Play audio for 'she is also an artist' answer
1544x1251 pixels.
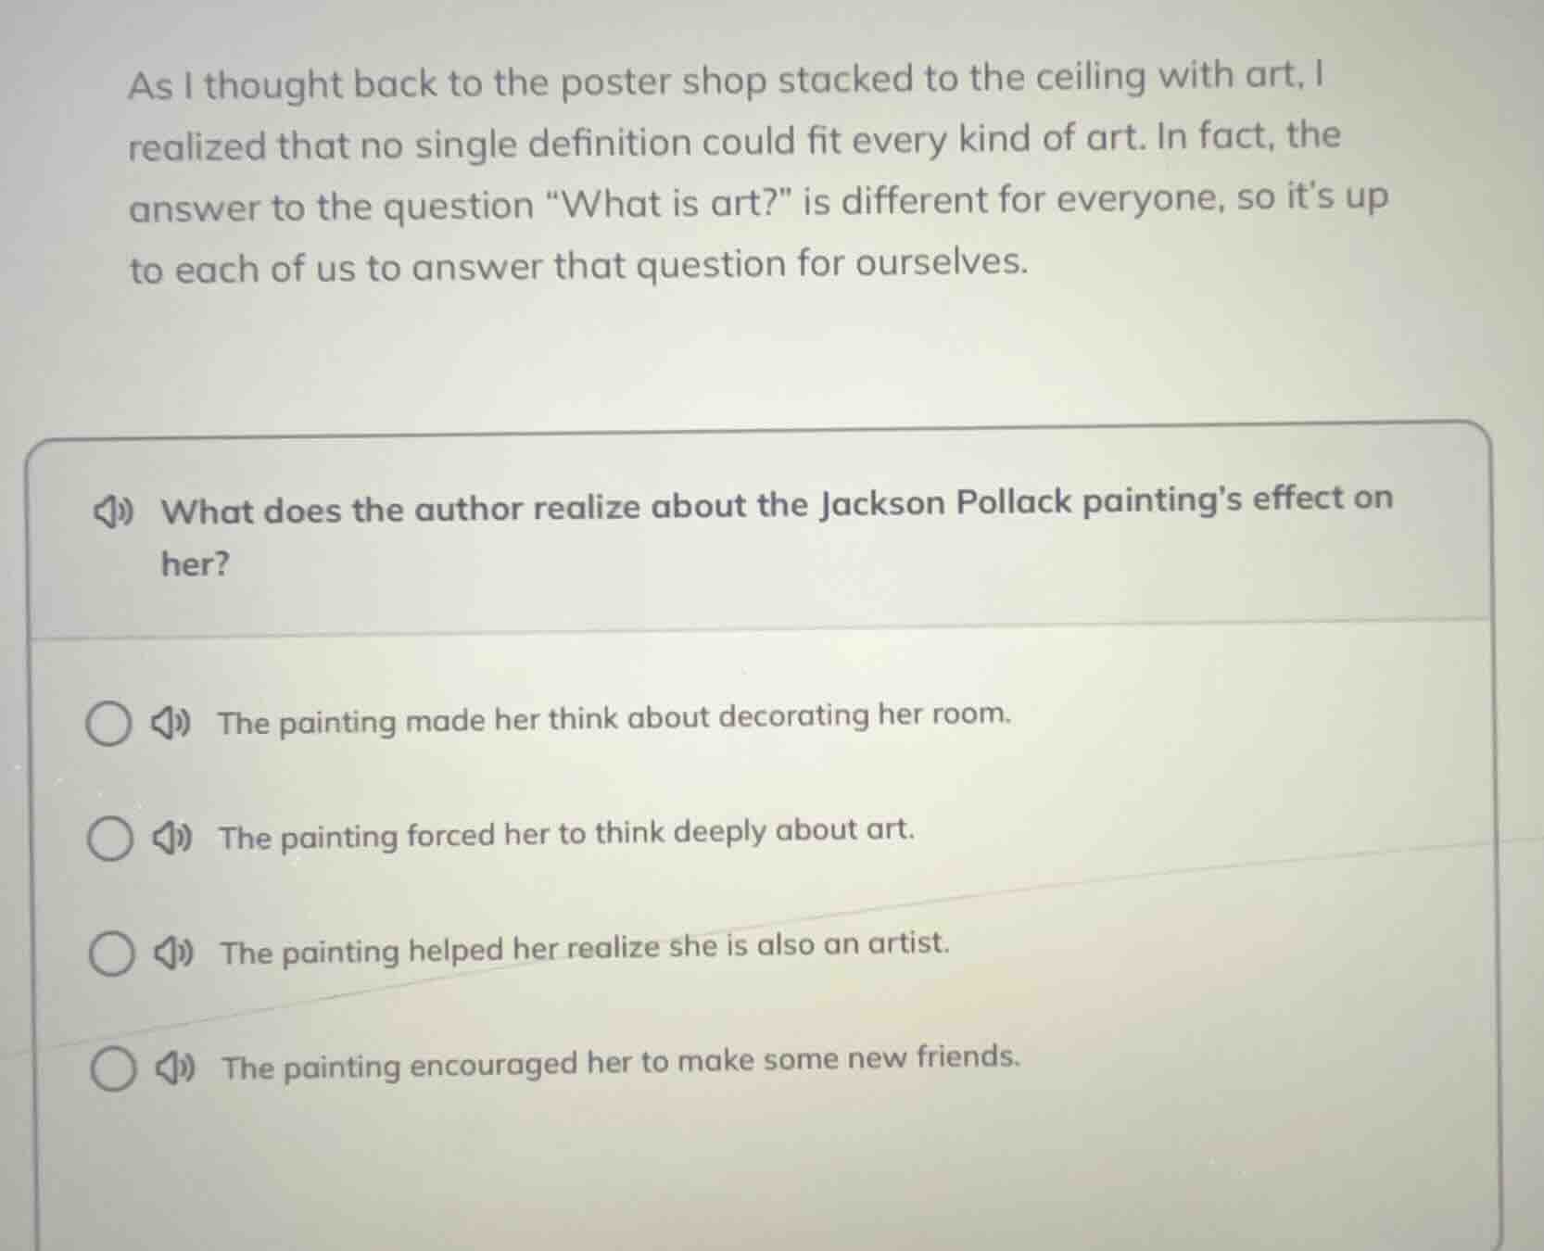click(x=174, y=953)
